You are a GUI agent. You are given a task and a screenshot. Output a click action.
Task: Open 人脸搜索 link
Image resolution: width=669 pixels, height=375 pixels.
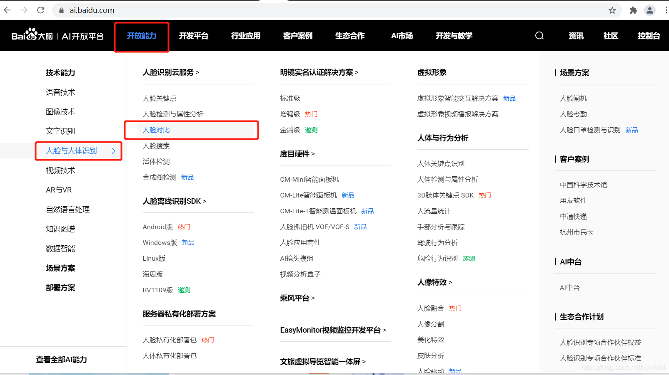[156, 146]
